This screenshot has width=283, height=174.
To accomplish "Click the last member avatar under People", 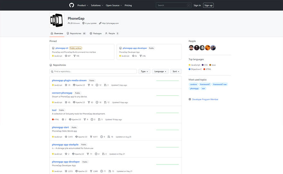I will (x=213, y=48).
